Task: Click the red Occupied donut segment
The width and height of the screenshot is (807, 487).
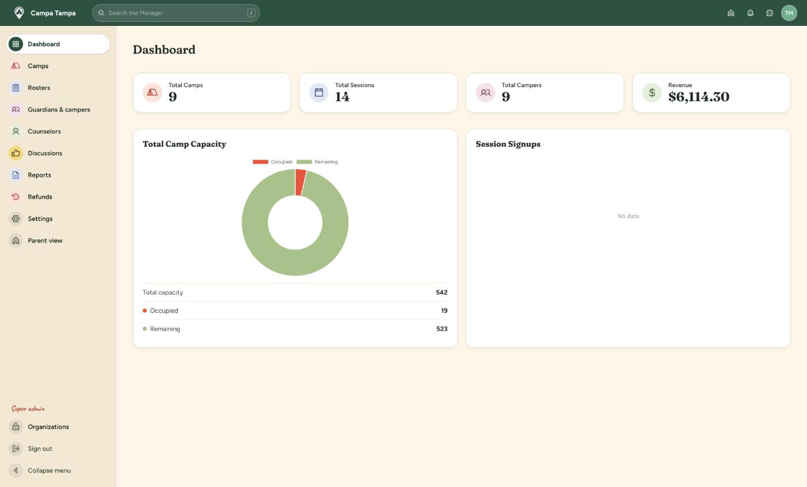Action: pos(300,183)
